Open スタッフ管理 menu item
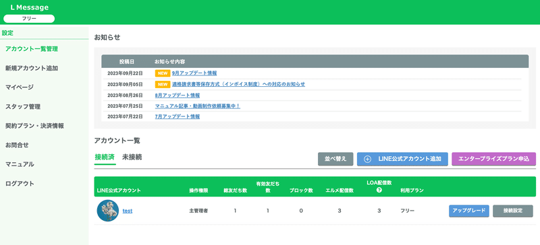 point(23,106)
